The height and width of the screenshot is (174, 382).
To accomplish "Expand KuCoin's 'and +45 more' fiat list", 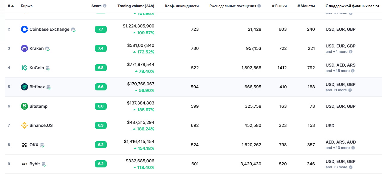I will (338, 71).
